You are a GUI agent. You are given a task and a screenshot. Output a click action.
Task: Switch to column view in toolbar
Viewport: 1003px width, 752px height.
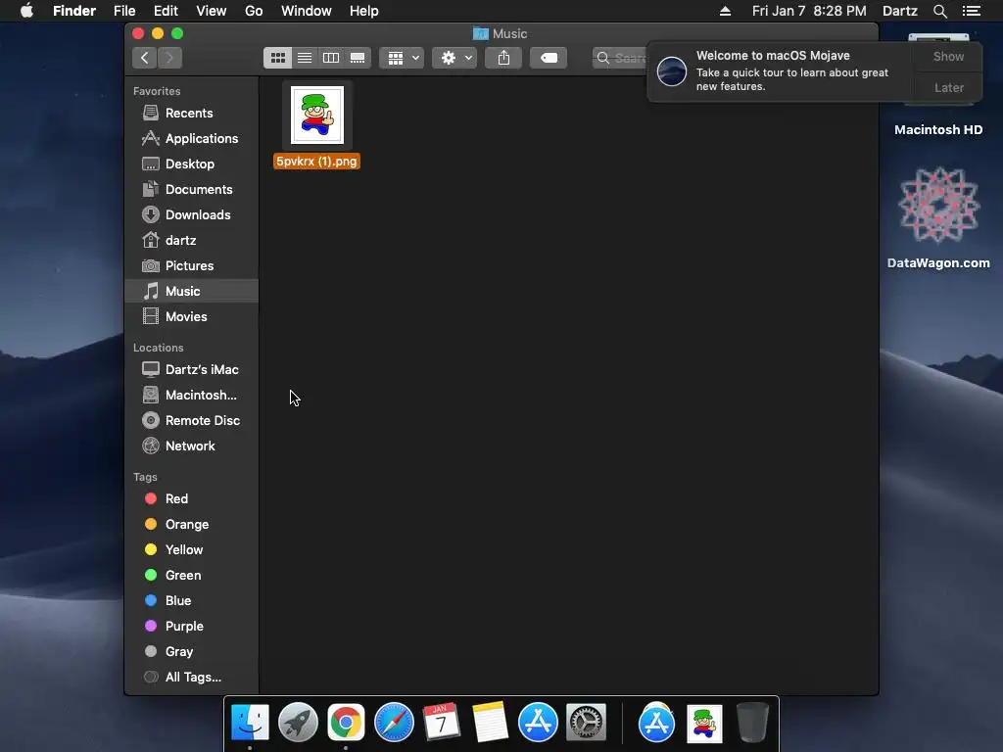[x=331, y=58]
